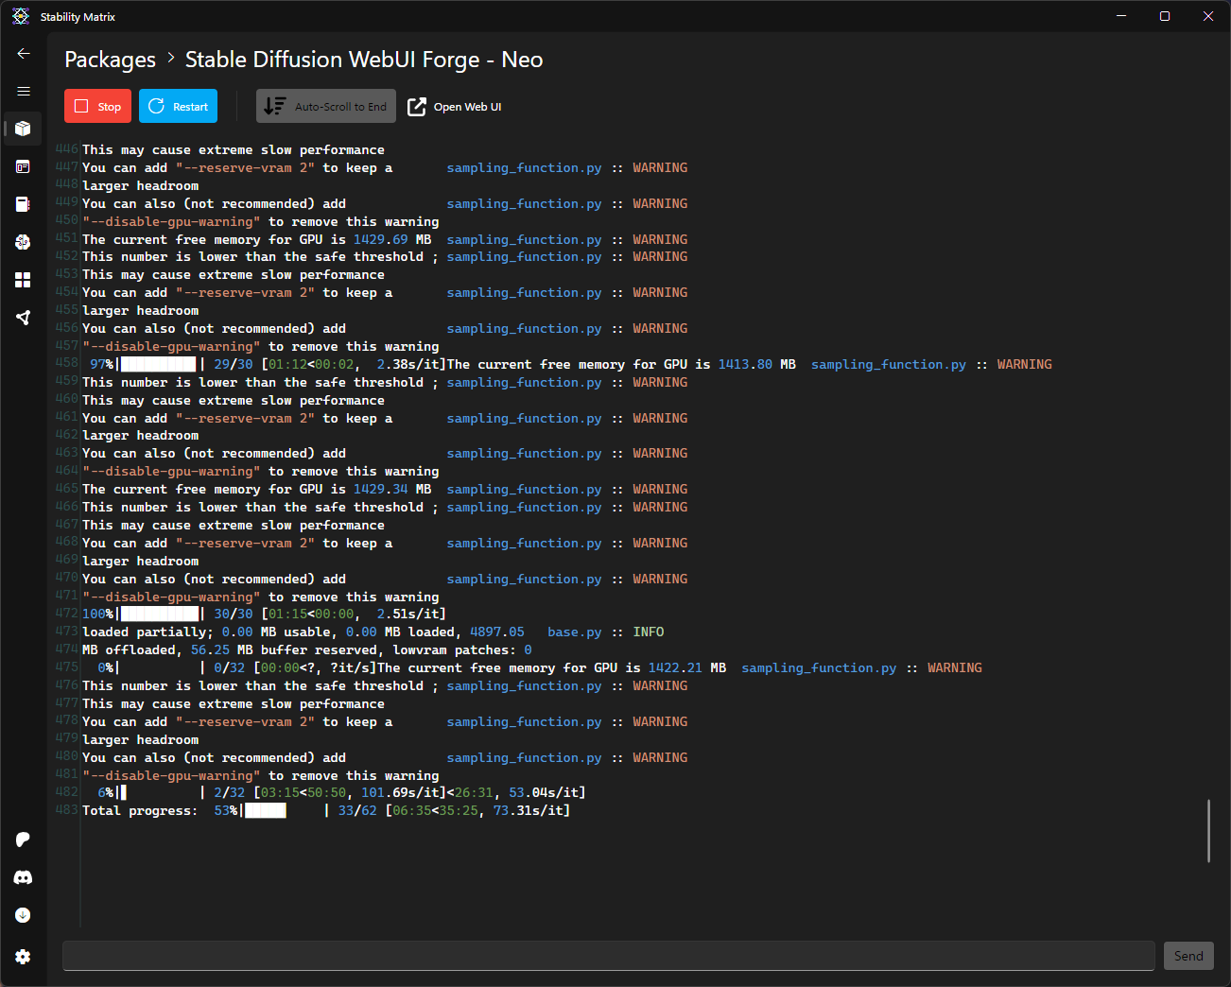Open the Inference icon below the Packages cube
This screenshot has height=987, width=1231.
click(24, 166)
